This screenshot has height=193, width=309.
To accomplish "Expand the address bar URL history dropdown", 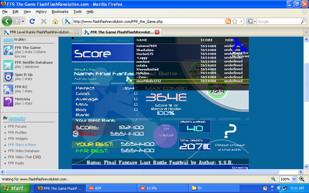I will 241,21.
